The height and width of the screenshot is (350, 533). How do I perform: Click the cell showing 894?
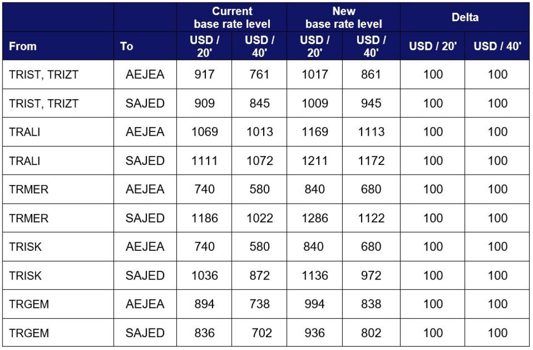click(x=204, y=305)
